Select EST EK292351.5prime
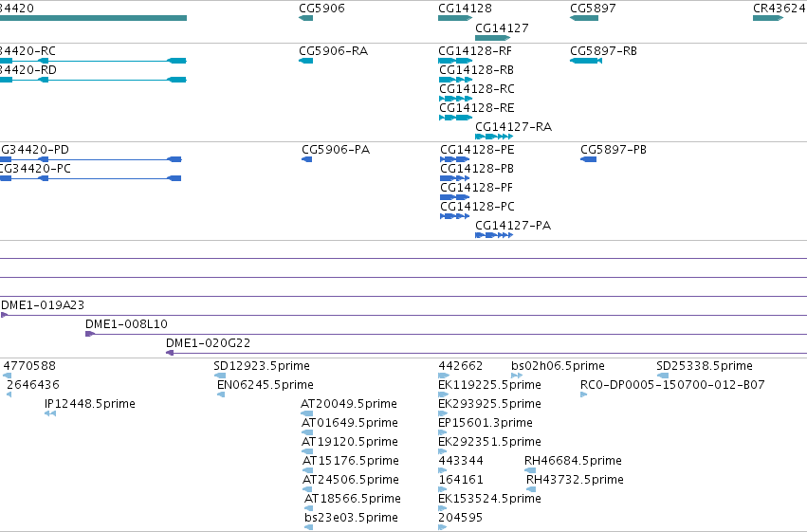 pos(443,451)
